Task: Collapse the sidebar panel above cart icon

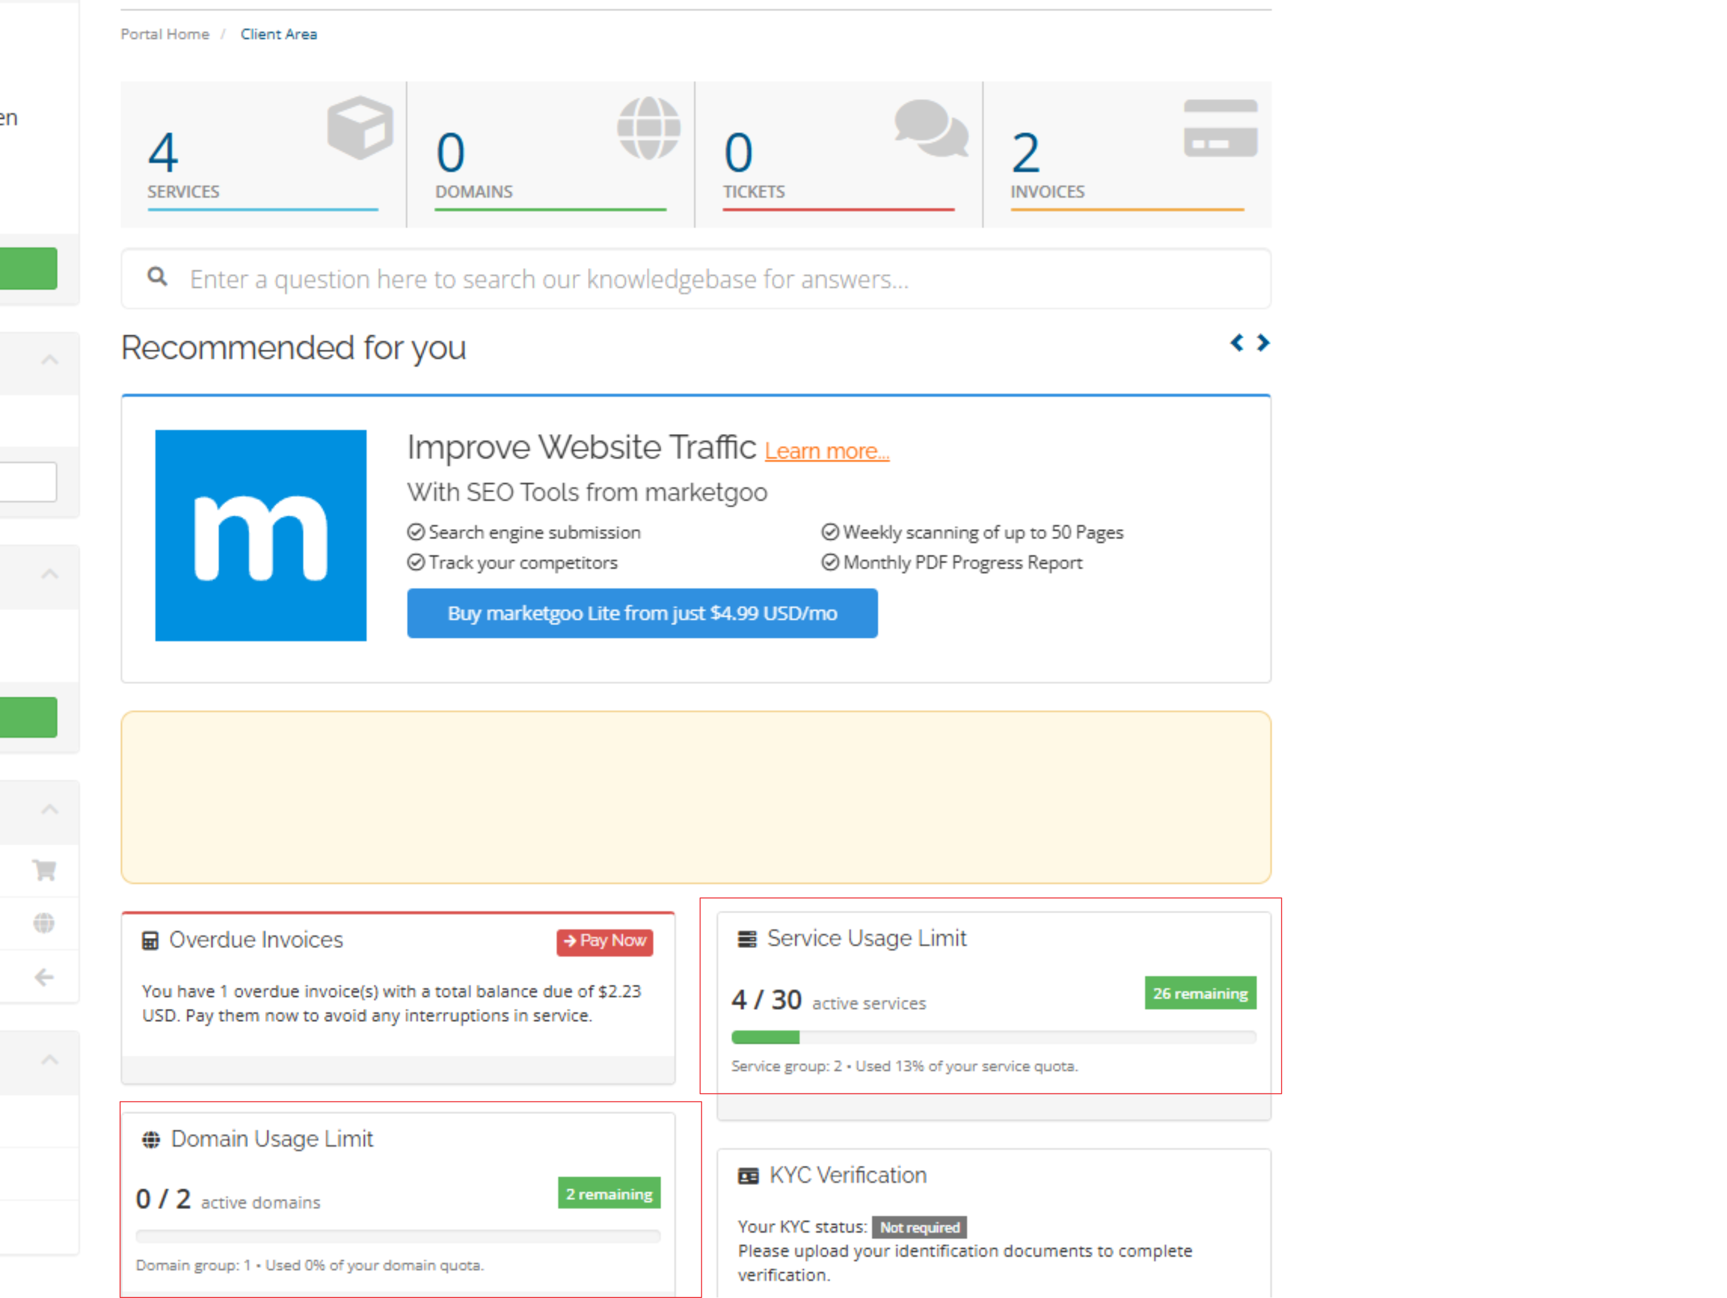Action: tap(50, 809)
